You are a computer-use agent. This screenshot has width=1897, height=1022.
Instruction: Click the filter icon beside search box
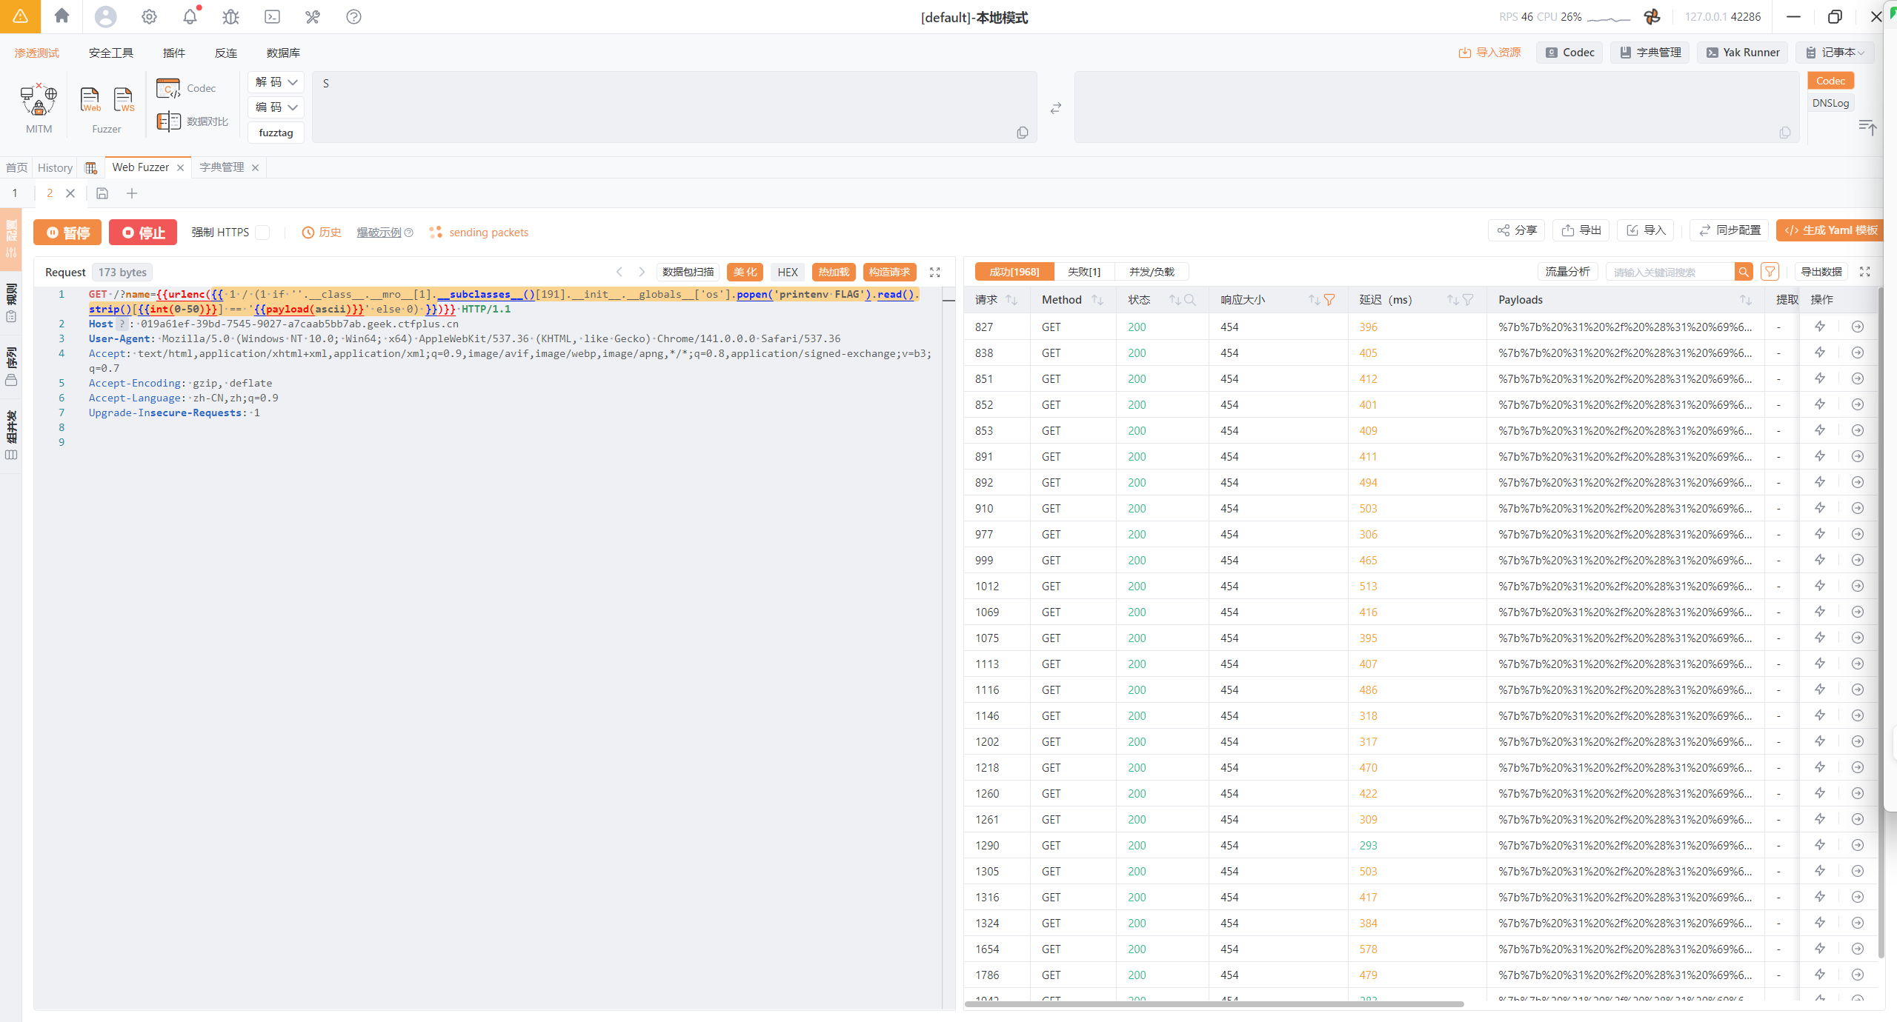point(1770,272)
